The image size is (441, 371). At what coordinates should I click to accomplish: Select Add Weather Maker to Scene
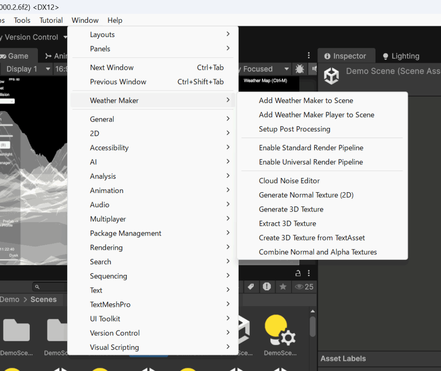click(x=306, y=100)
